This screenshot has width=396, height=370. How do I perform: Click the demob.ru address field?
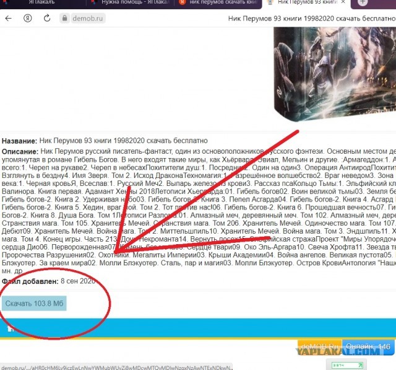(x=88, y=19)
